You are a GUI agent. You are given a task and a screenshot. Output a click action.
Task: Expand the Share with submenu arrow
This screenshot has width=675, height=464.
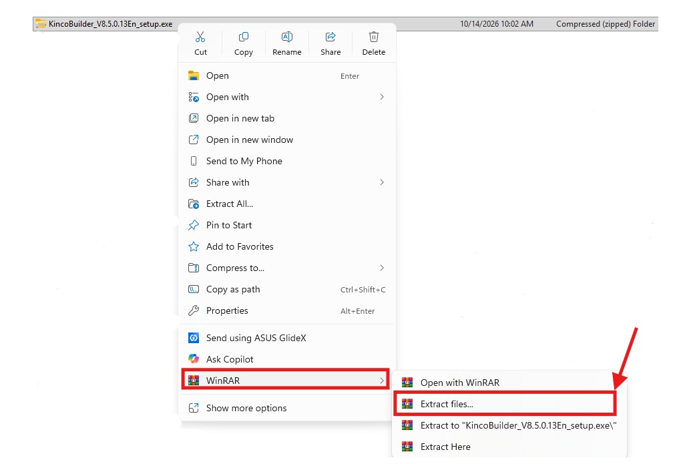[382, 182]
